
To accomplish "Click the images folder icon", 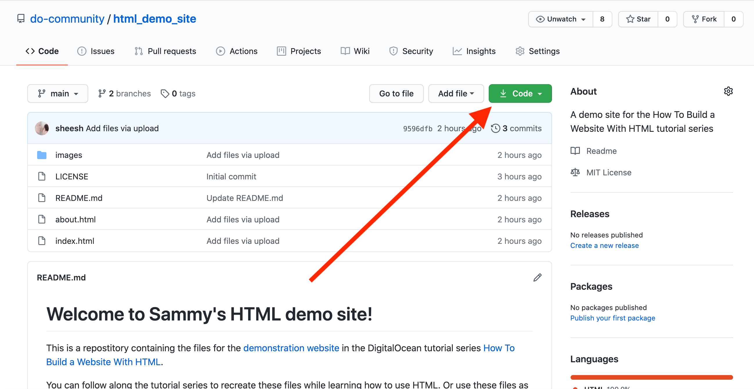I will tap(42, 155).
